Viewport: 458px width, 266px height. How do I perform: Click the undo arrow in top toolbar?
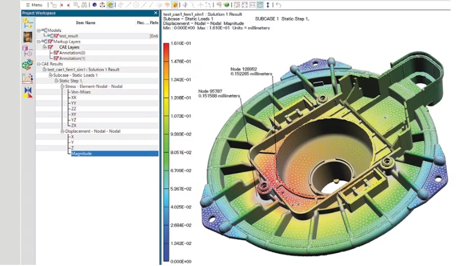[279, 5]
